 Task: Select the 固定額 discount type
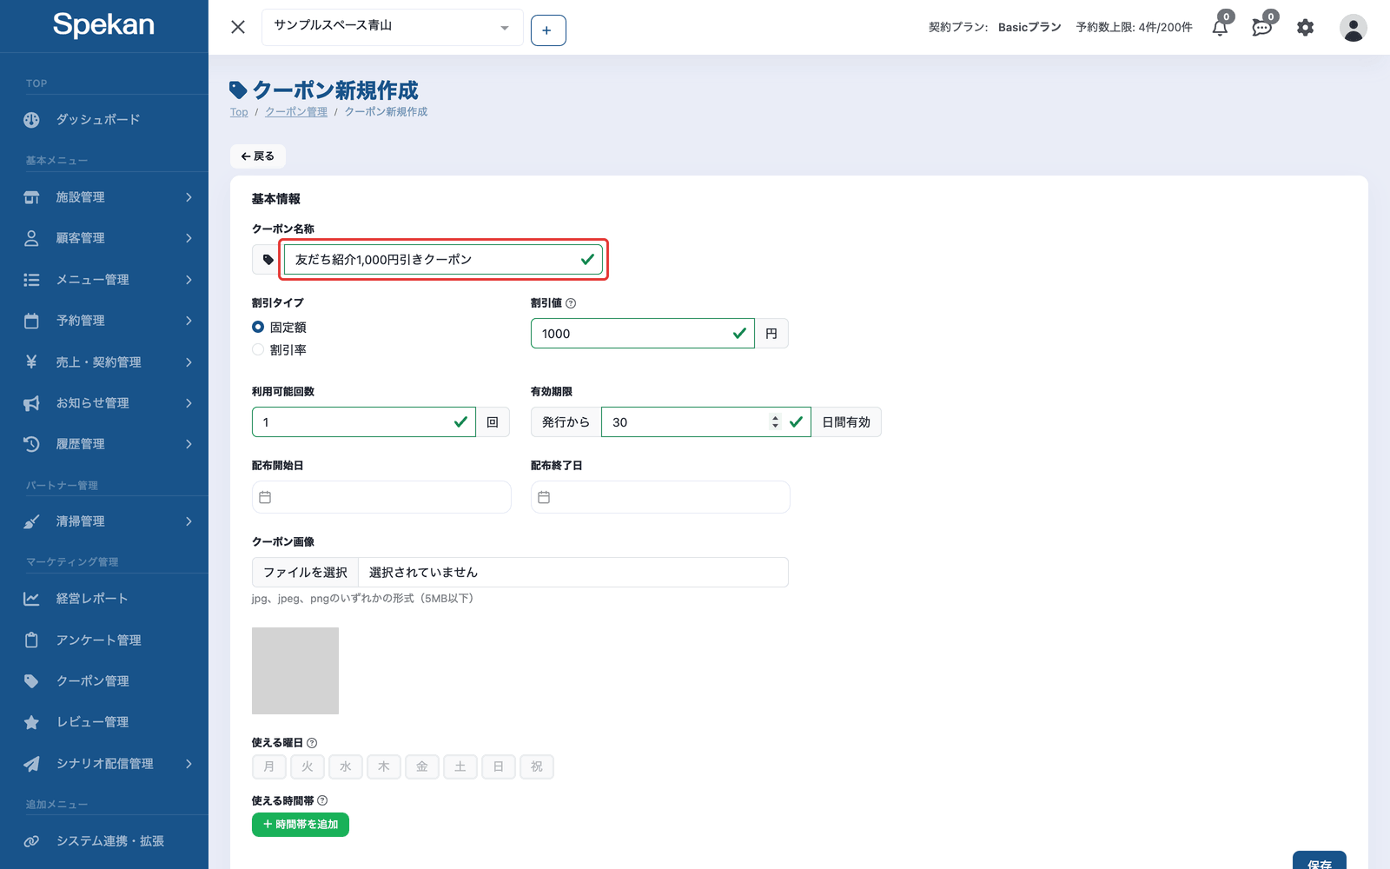tap(258, 327)
